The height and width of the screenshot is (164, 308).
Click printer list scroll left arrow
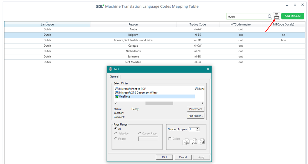116,103
